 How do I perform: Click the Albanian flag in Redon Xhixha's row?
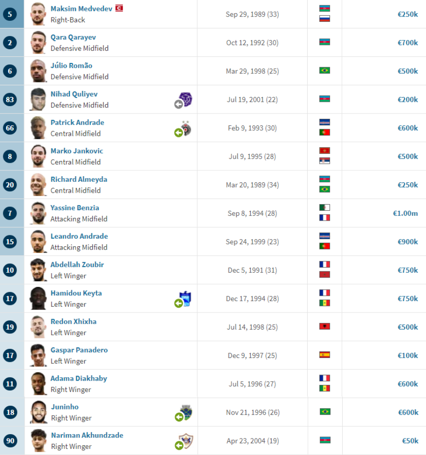(325, 327)
